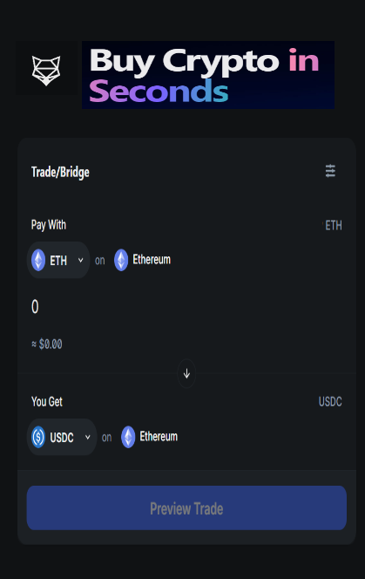The image size is (365, 579).
Task: Open the USDC token selector
Action: pyautogui.click(x=62, y=437)
